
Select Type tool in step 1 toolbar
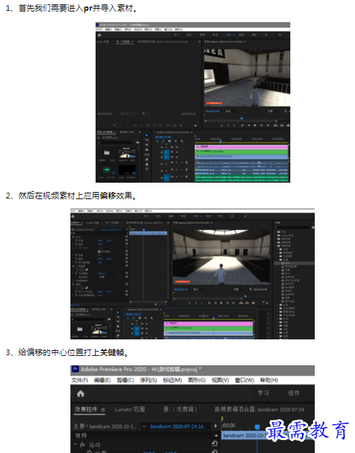click(x=147, y=169)
